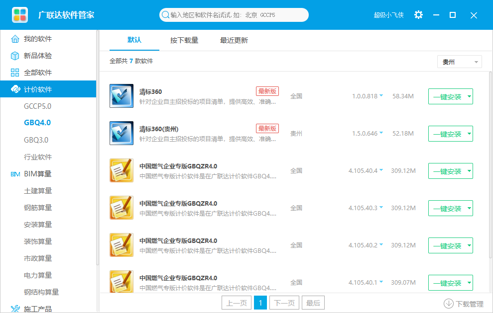Click icon of GBQZR4.0 version 4.105.40.4
This screenshot has width=493, height=313.
pyautogui.click(x=122, y=170)
